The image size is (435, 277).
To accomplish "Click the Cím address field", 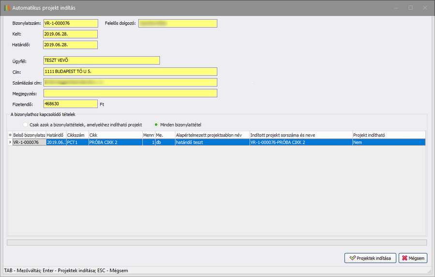I will pos(130,72).
